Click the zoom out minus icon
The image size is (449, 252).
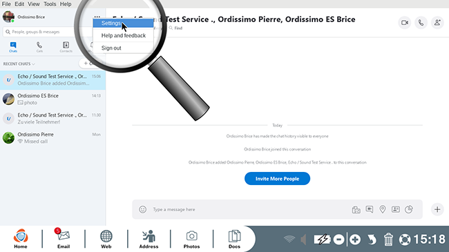click(338, 240)
